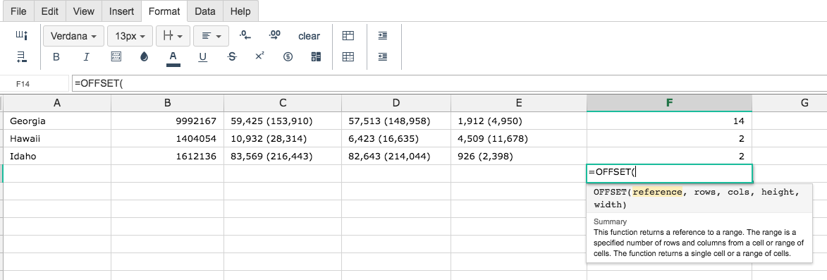827x280 pixels.
Task: Click into the formula bar input
Action: (448, 83)
